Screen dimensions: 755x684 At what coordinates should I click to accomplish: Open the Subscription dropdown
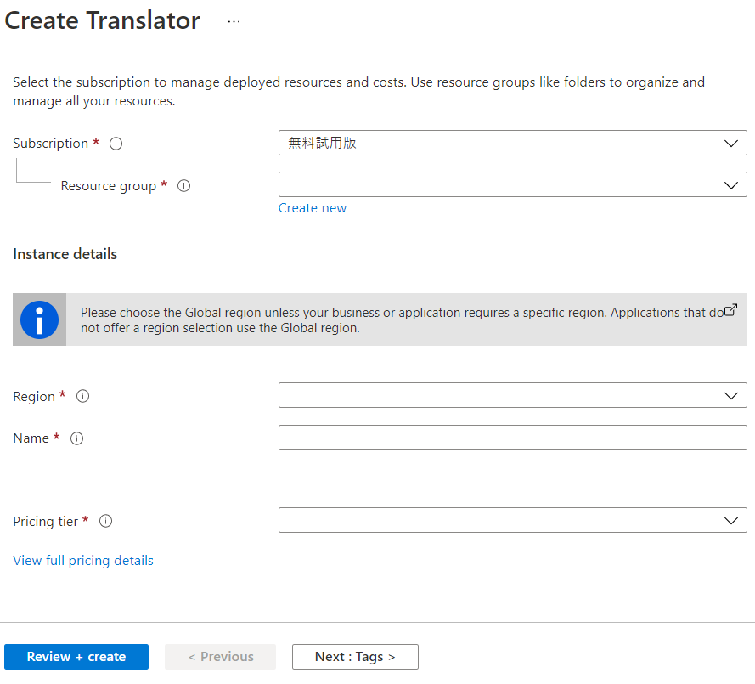tap(512, 143)
